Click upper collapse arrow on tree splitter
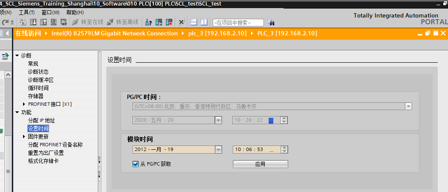This screenshot has height=192, width=448. (x=100, y=162)
